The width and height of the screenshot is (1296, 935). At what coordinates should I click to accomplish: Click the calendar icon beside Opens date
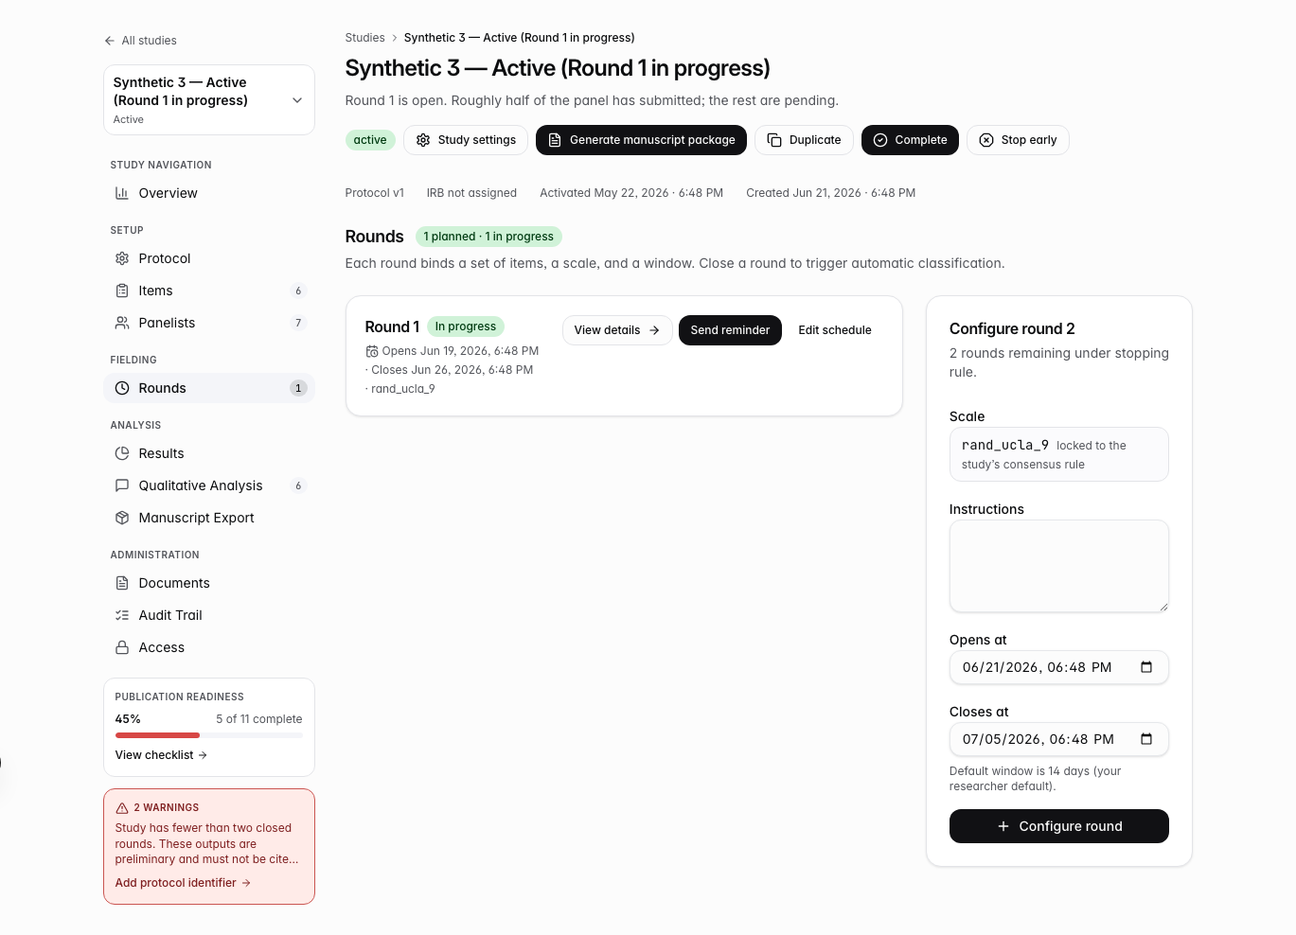tap(372, 351)
